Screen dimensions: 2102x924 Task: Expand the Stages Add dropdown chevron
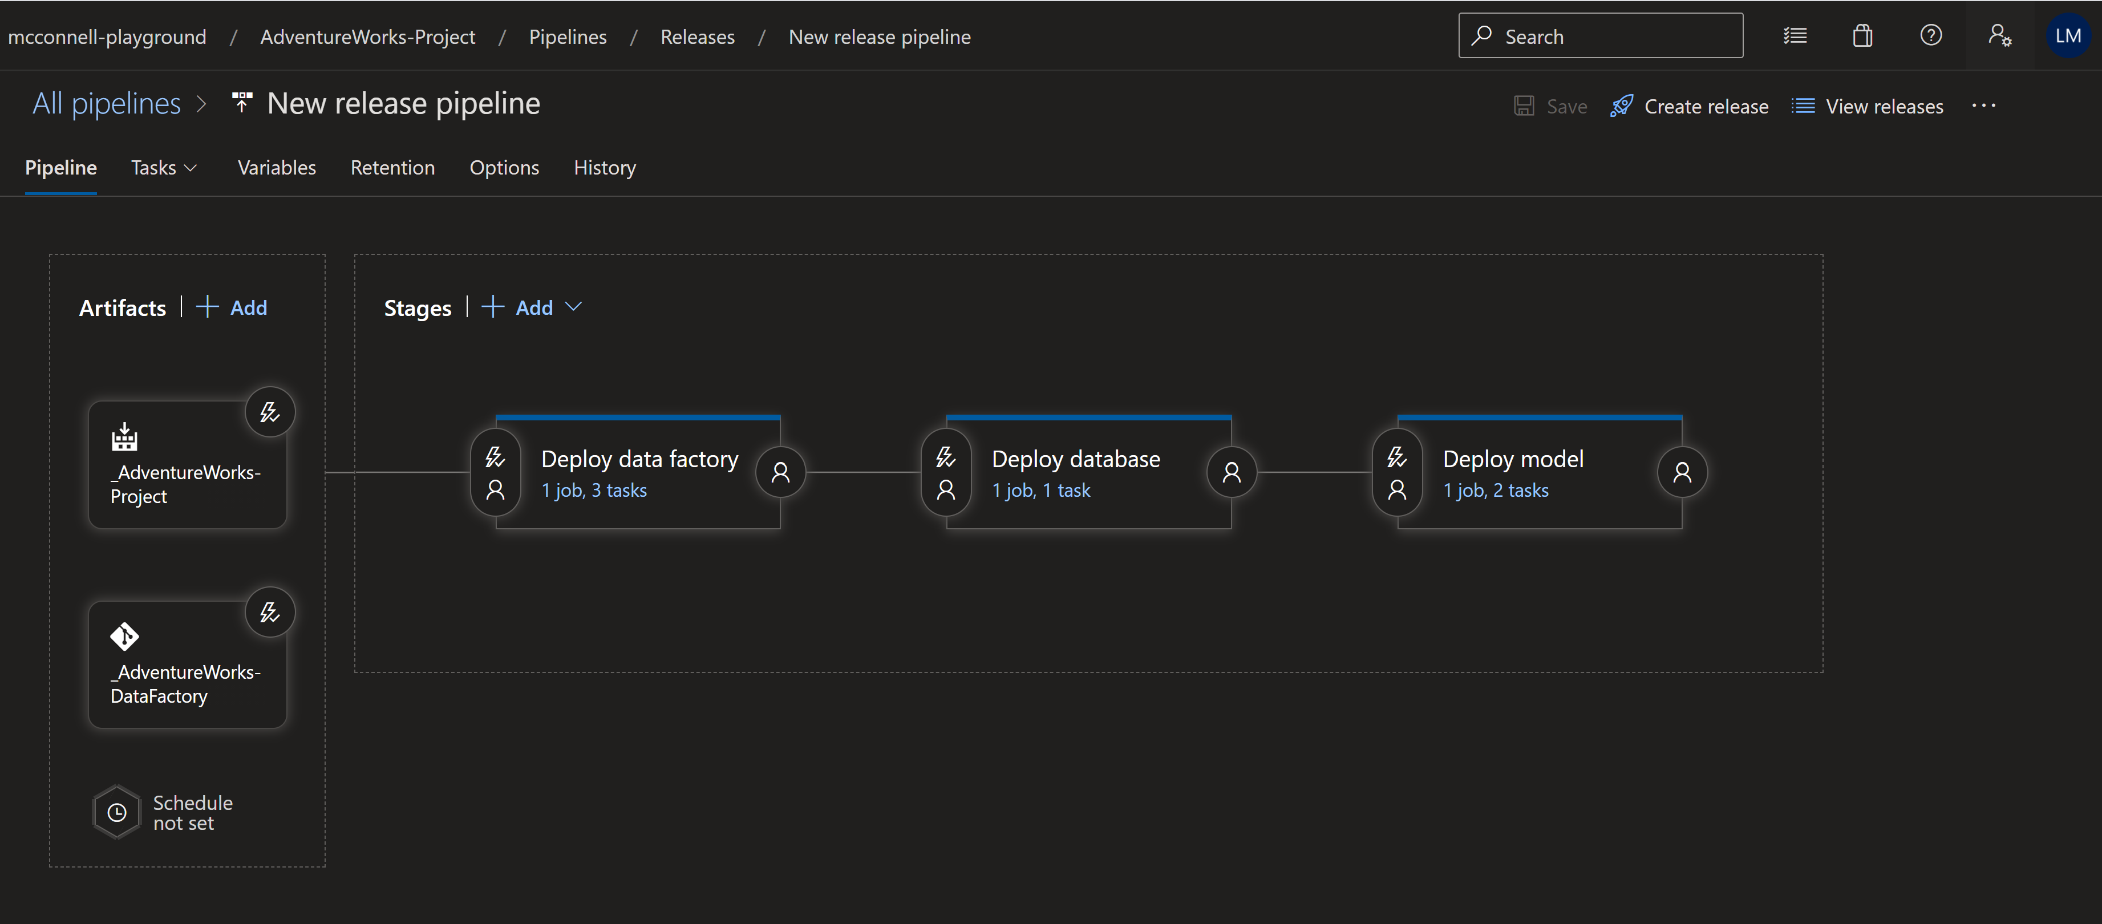point(574,307)
